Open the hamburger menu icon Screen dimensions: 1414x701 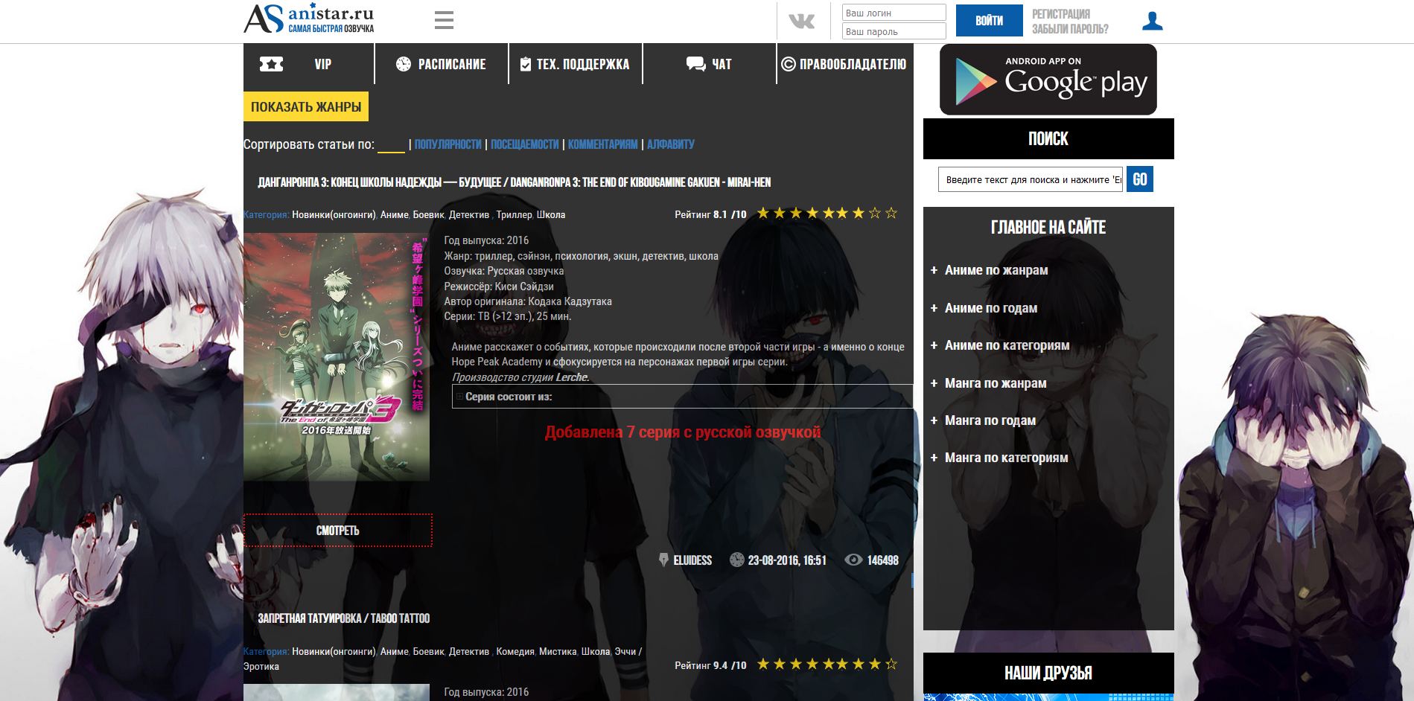pyautogui.click(x=444, y=20)
